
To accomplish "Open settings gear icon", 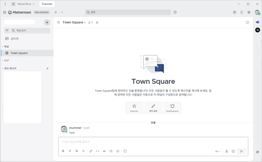I will pos(249,12).
